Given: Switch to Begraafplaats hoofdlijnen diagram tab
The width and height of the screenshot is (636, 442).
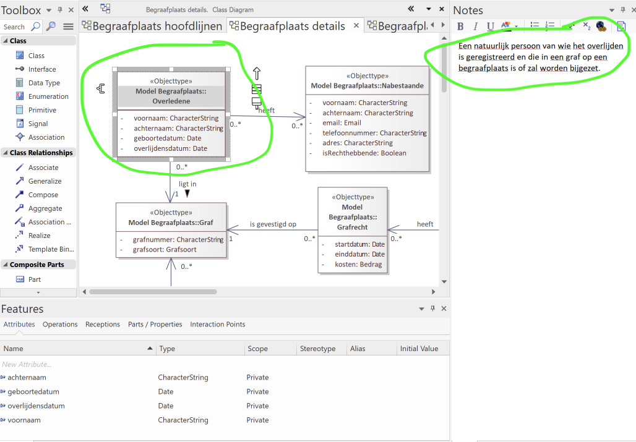Looking at the screenshot, I should [x=152, y=26].
